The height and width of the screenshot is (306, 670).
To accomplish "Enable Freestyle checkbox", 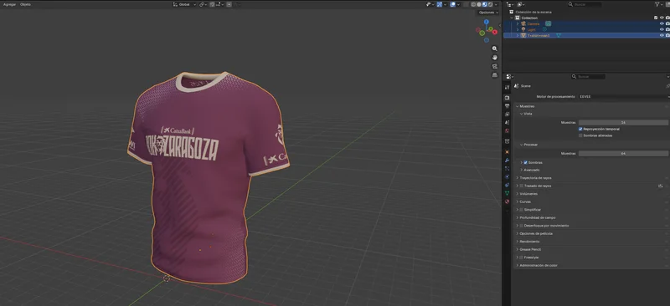I will [x=521, y=258].
